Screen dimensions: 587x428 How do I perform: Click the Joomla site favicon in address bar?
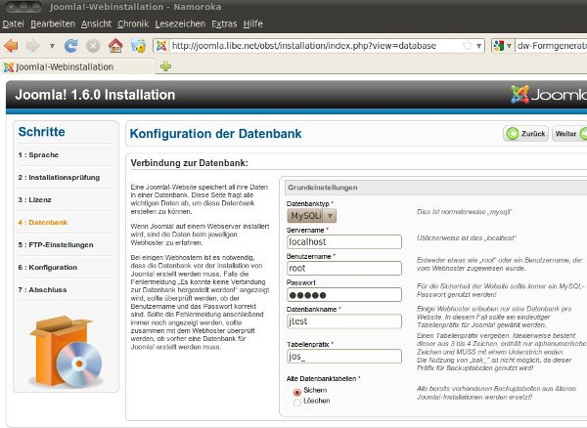tap(161, 46)
